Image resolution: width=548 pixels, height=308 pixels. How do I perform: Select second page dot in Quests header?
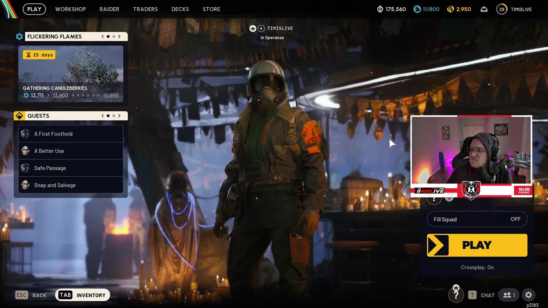(114, 116)
